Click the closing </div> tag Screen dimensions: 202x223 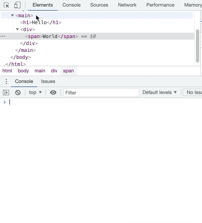[29, 43]
